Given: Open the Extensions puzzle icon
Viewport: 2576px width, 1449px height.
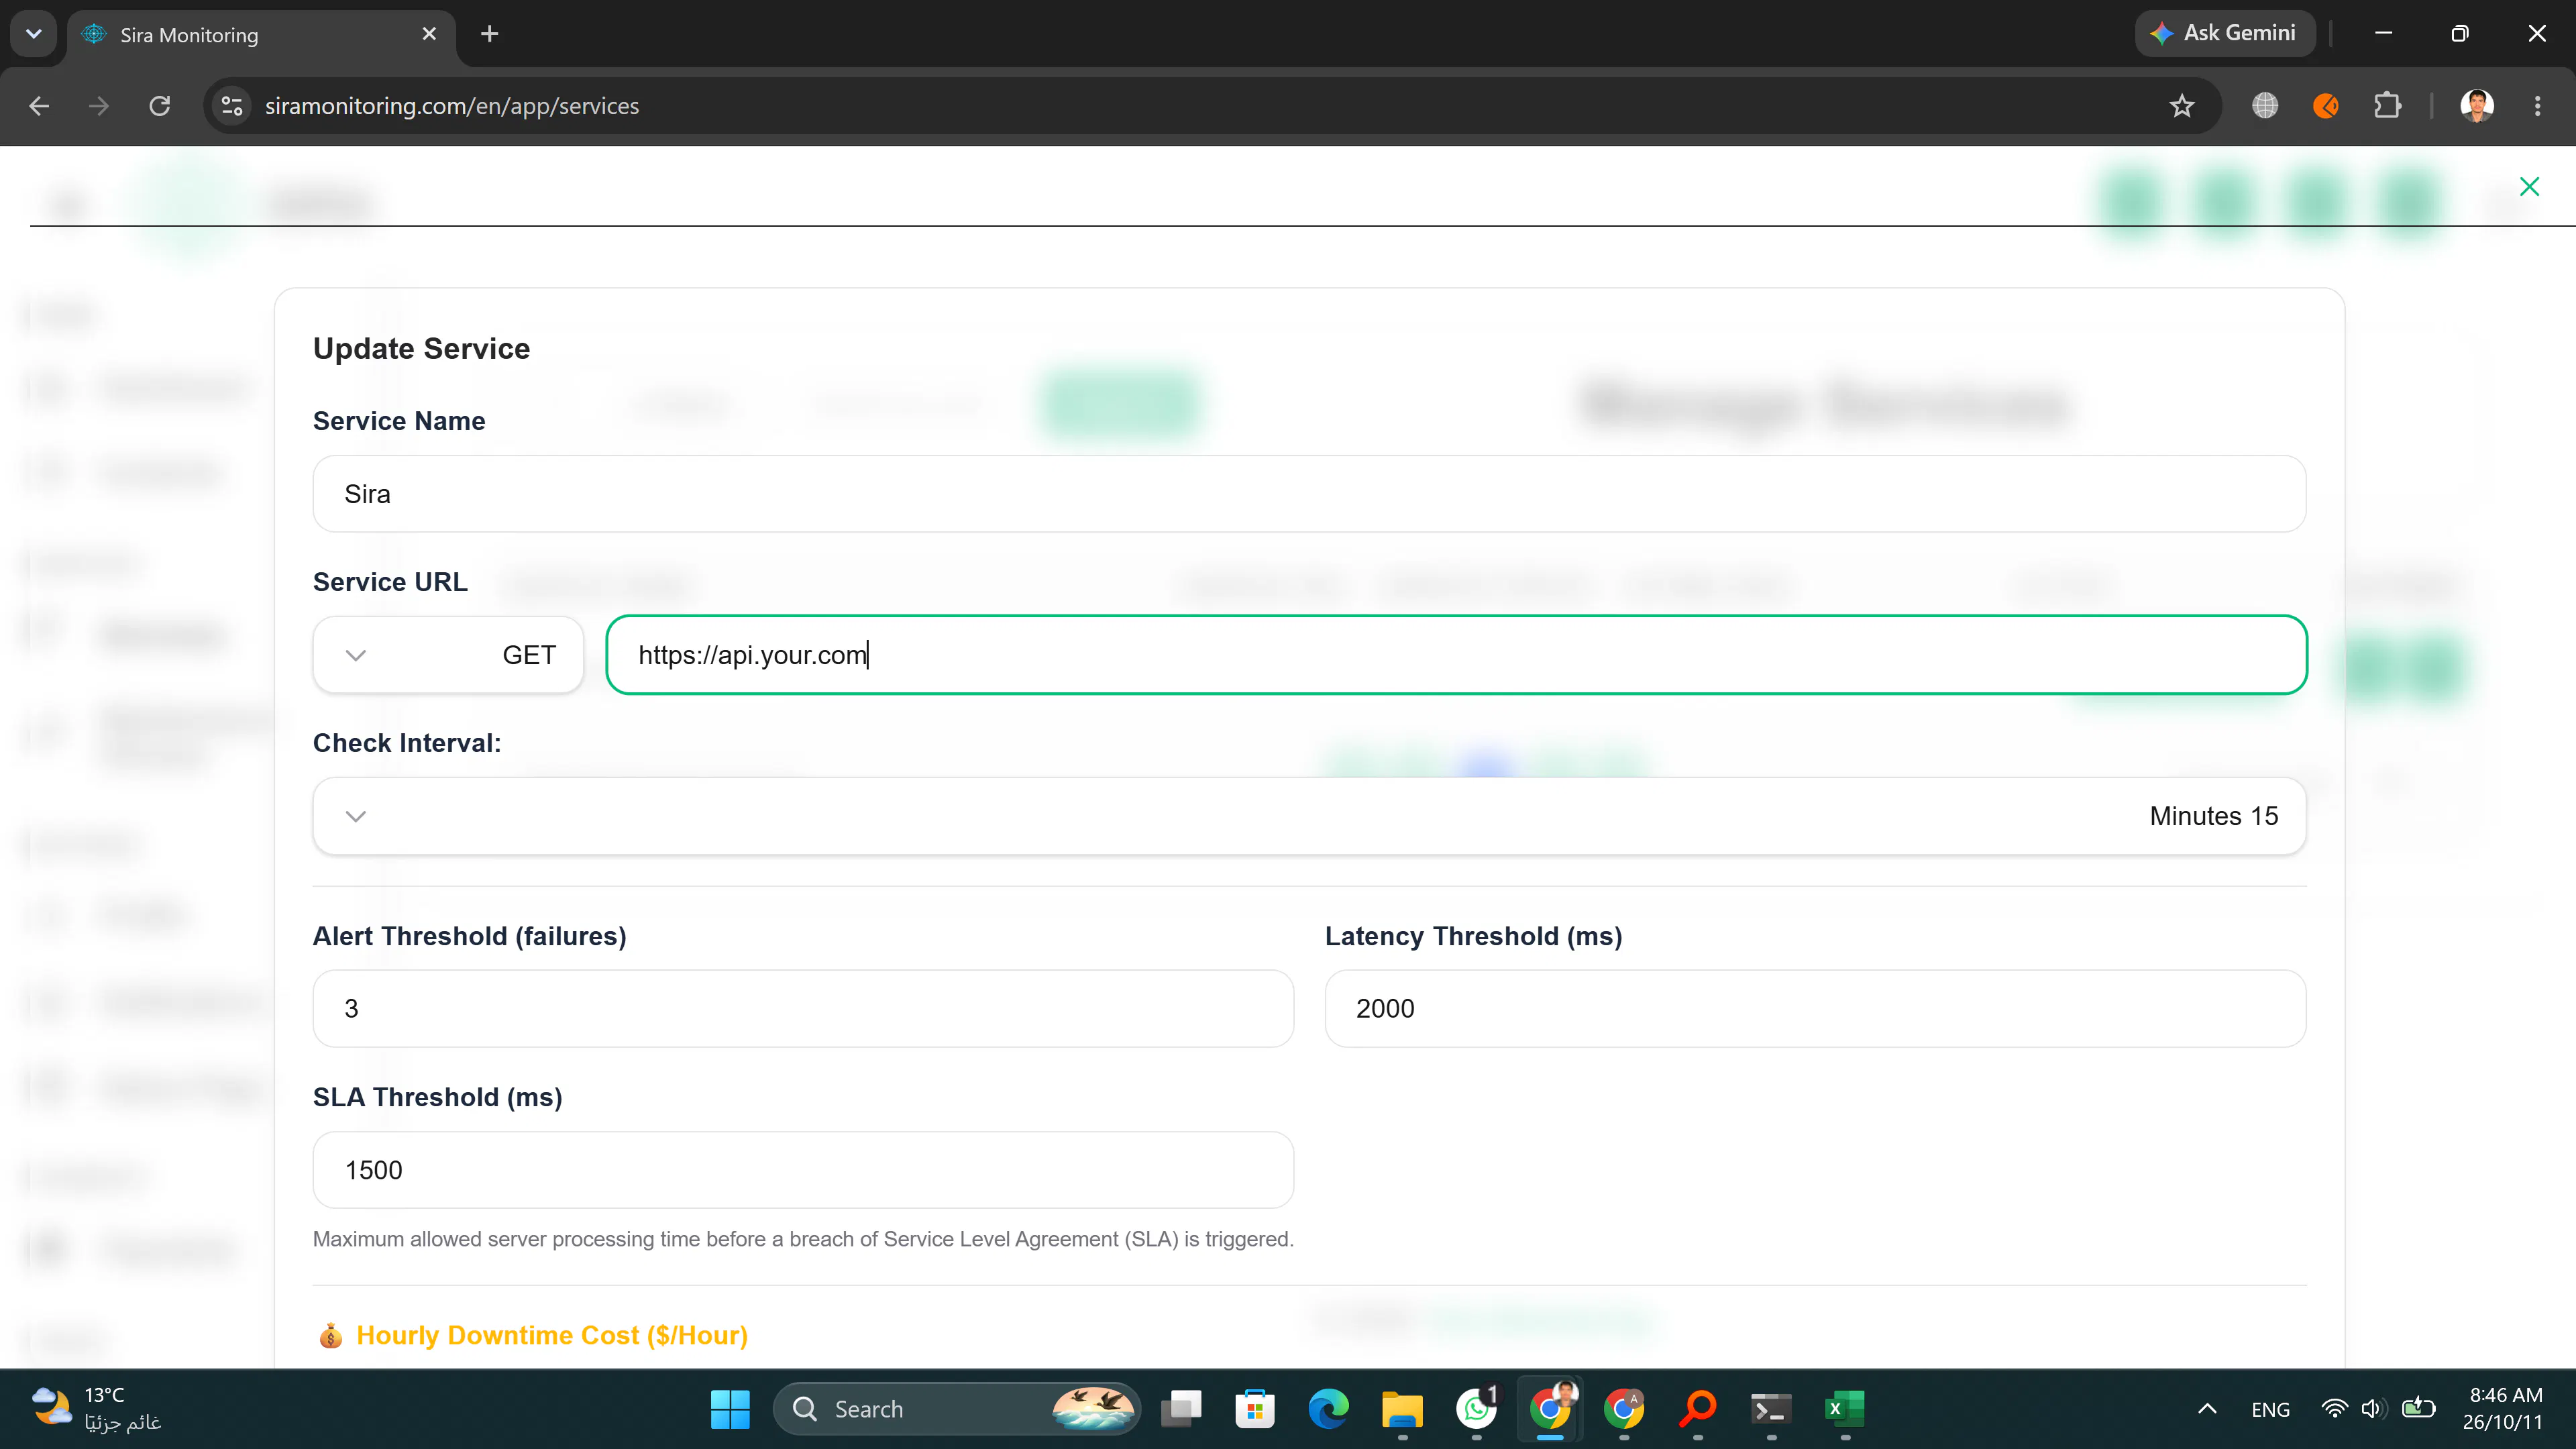Looking at the screenshot, I should tap(2387, 106).
